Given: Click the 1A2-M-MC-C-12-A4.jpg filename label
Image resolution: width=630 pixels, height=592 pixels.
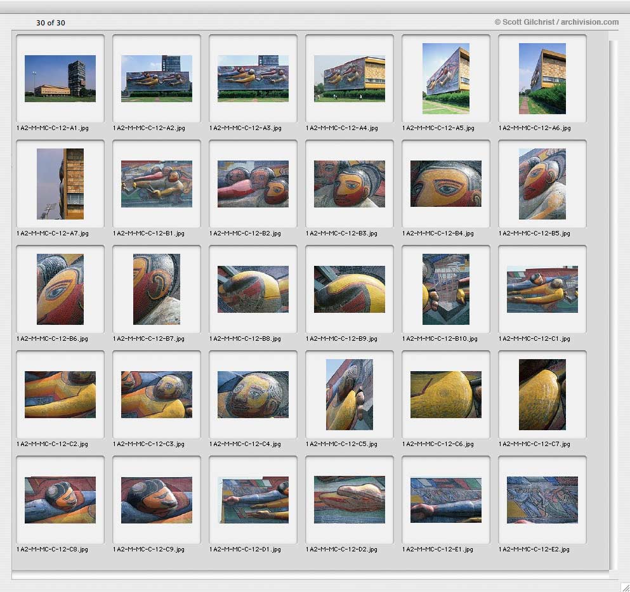Looking at the screenshot, I should 342,128.
